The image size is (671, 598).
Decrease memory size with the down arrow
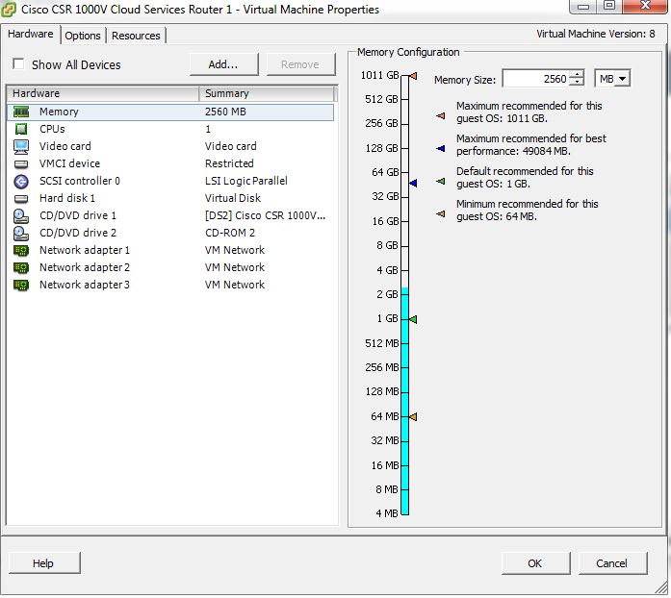[x=578, y=83]
